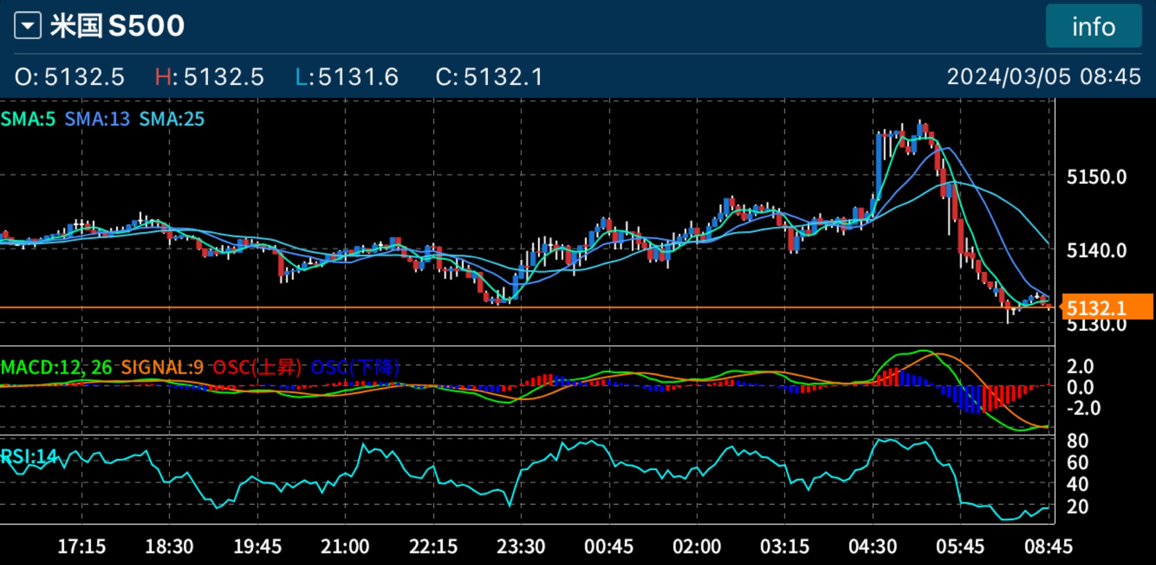Click the SIGNAL:9 legend label
The width and height of the screenshot is (1156, 565).
point(162,367)
